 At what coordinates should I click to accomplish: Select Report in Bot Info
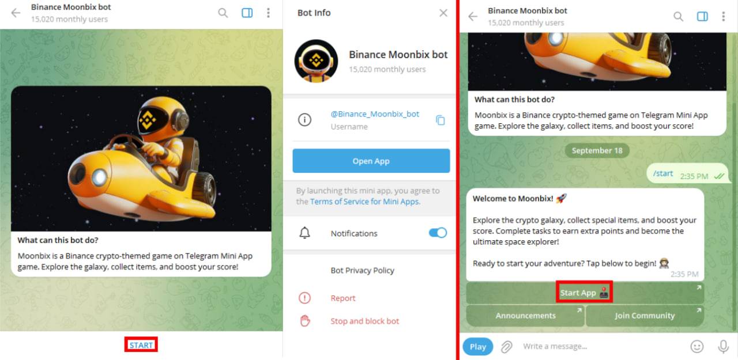point(343,298)
